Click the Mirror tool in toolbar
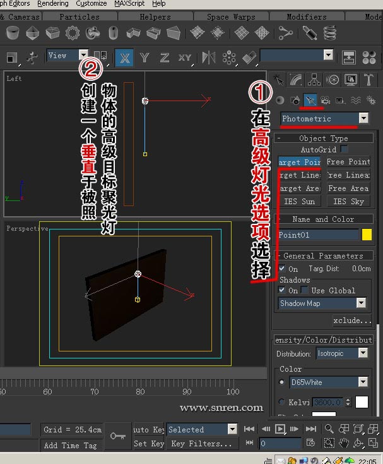 (x=209, y=58)
